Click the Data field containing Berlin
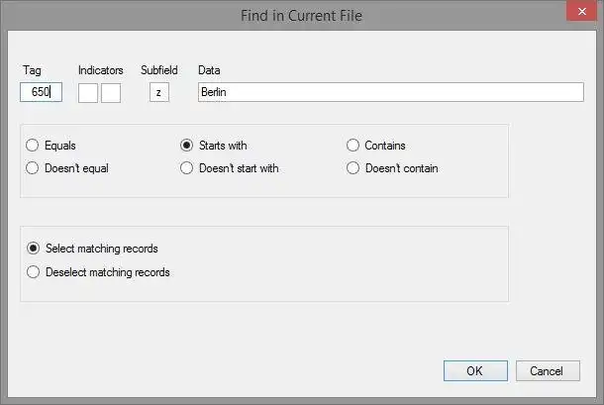This screenshot has width=604, height=405. pyautogui.click(x=390, y=92)
